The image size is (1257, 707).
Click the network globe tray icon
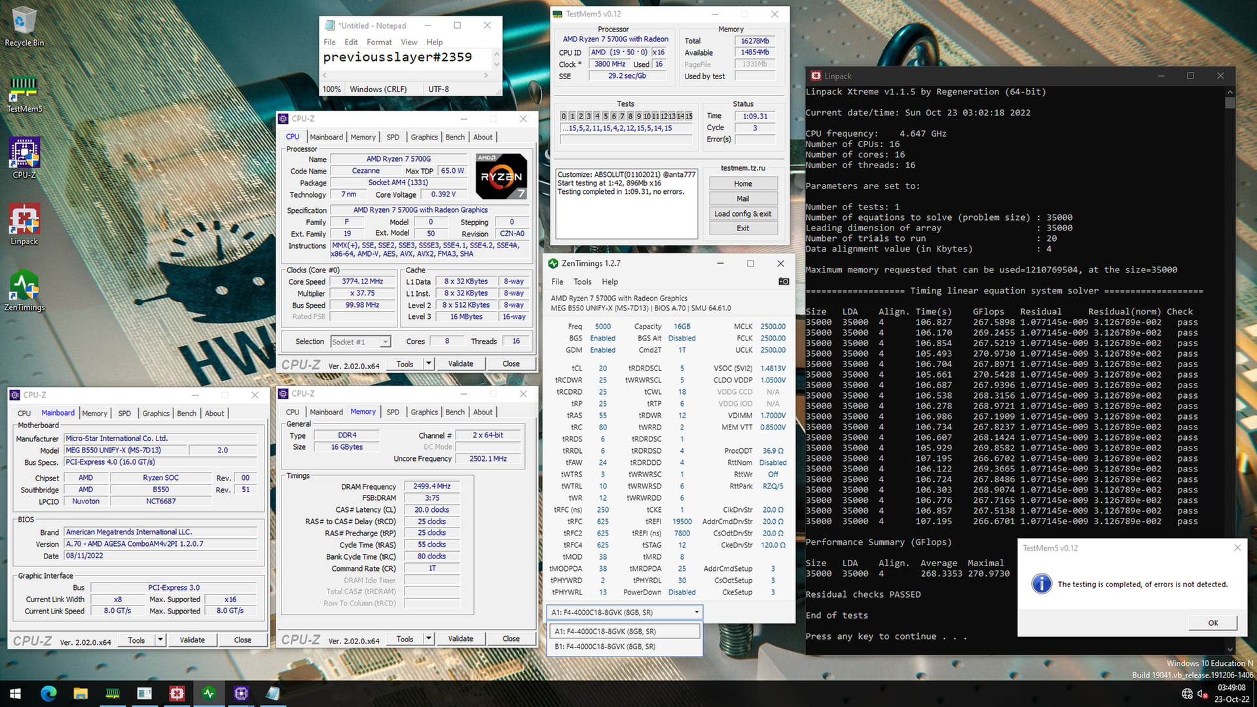[1187, 693]
